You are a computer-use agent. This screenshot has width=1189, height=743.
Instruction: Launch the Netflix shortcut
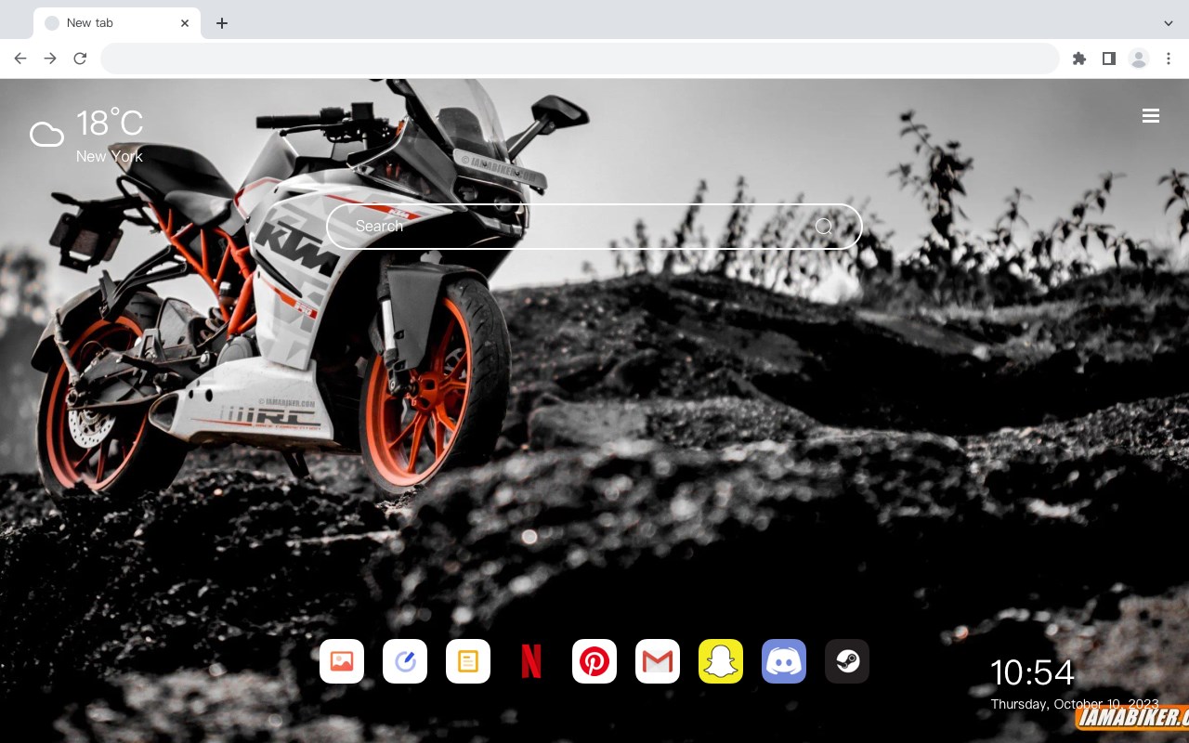tap(531, 661)
